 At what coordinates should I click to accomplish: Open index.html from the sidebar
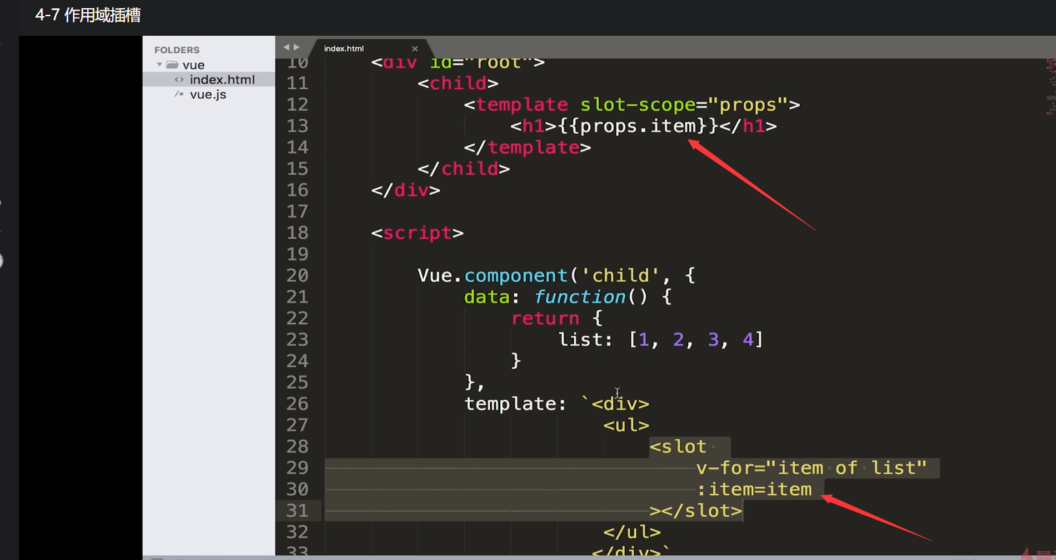click(x=222, y=80)
